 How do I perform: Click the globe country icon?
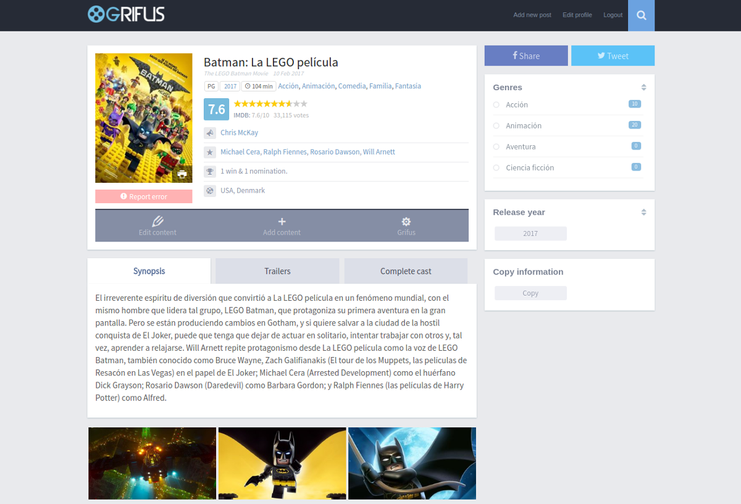(x=210, y=190)
